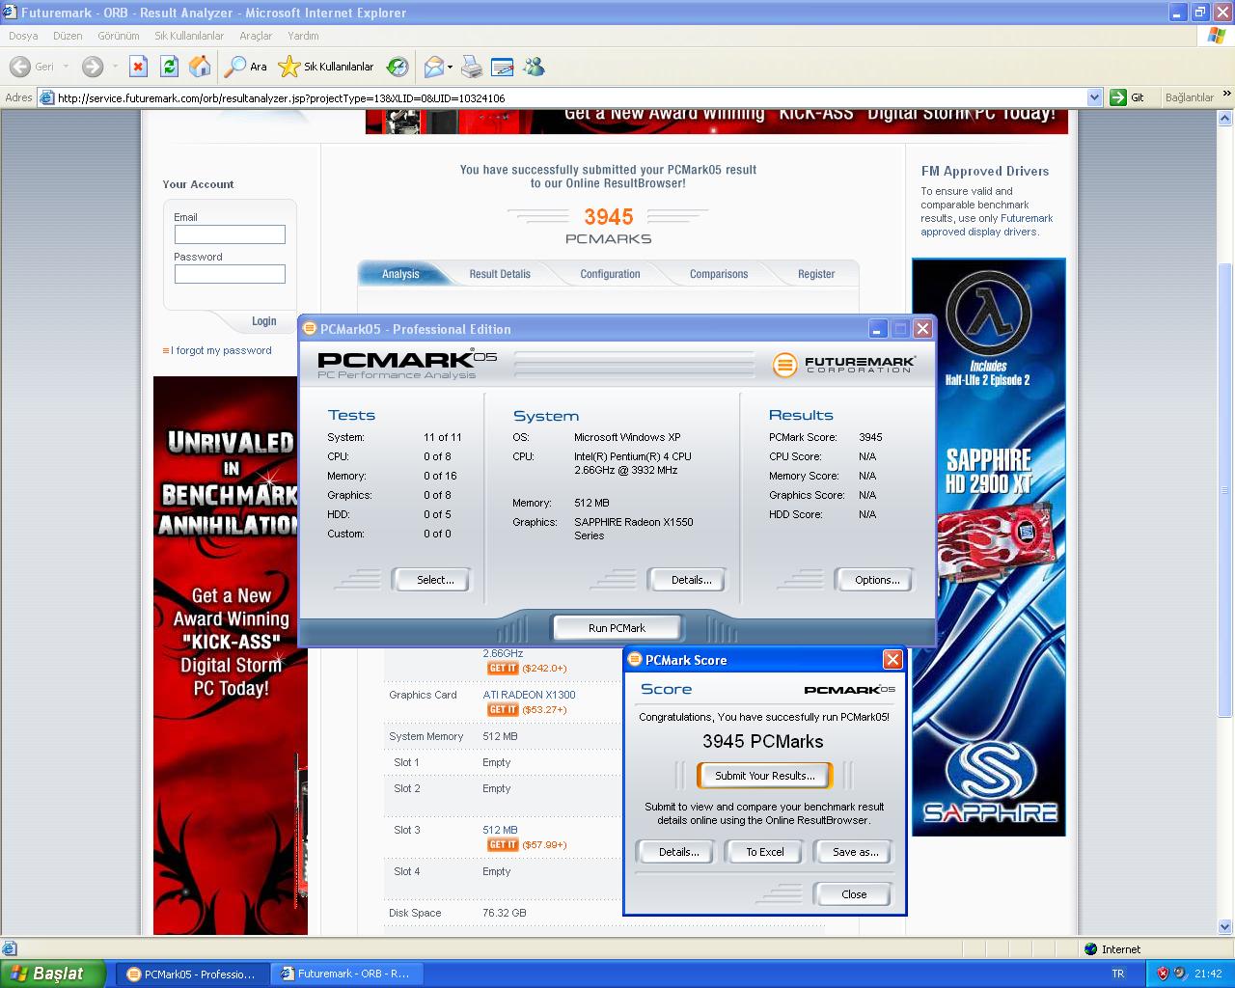This screenshot has height=988, width=1235.
Task: Switch to the Register tab
Action: point(816,274)
